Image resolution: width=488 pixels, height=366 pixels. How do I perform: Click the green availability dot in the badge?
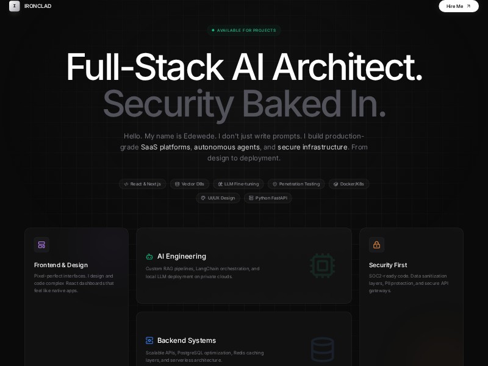point(213,30)
